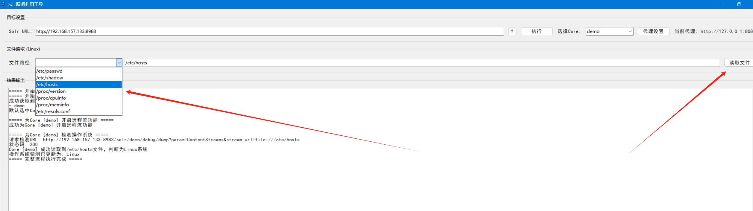Collapse the file path dropdown arrow

(x=119, y=63)
